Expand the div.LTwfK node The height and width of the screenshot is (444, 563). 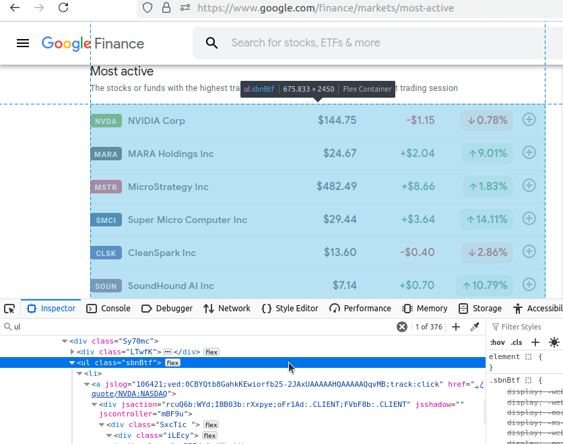73,351
